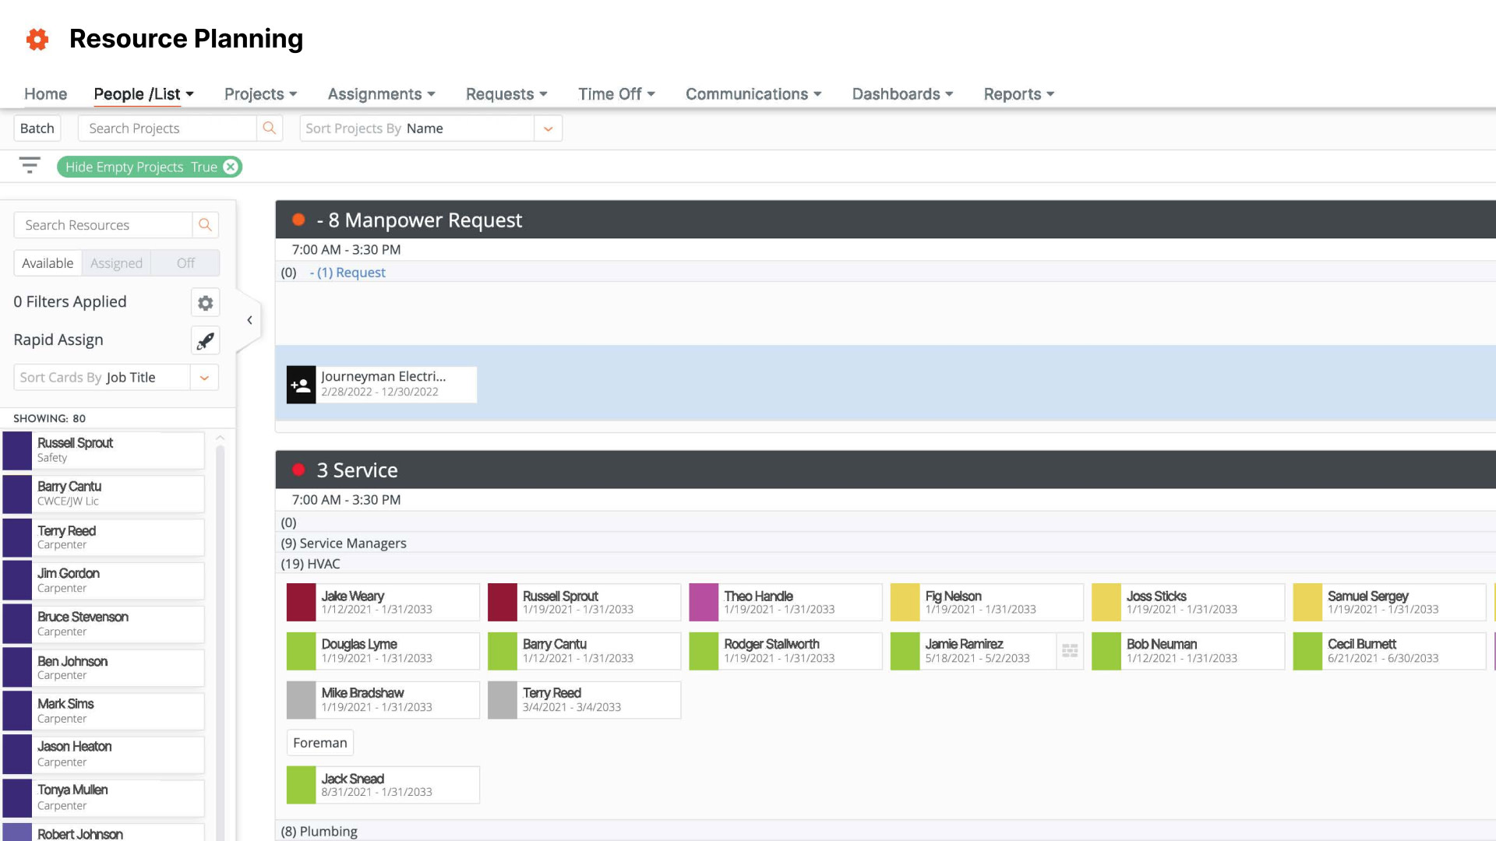Expand the Sort Cards By Job Title dropdown

(204, 377)
